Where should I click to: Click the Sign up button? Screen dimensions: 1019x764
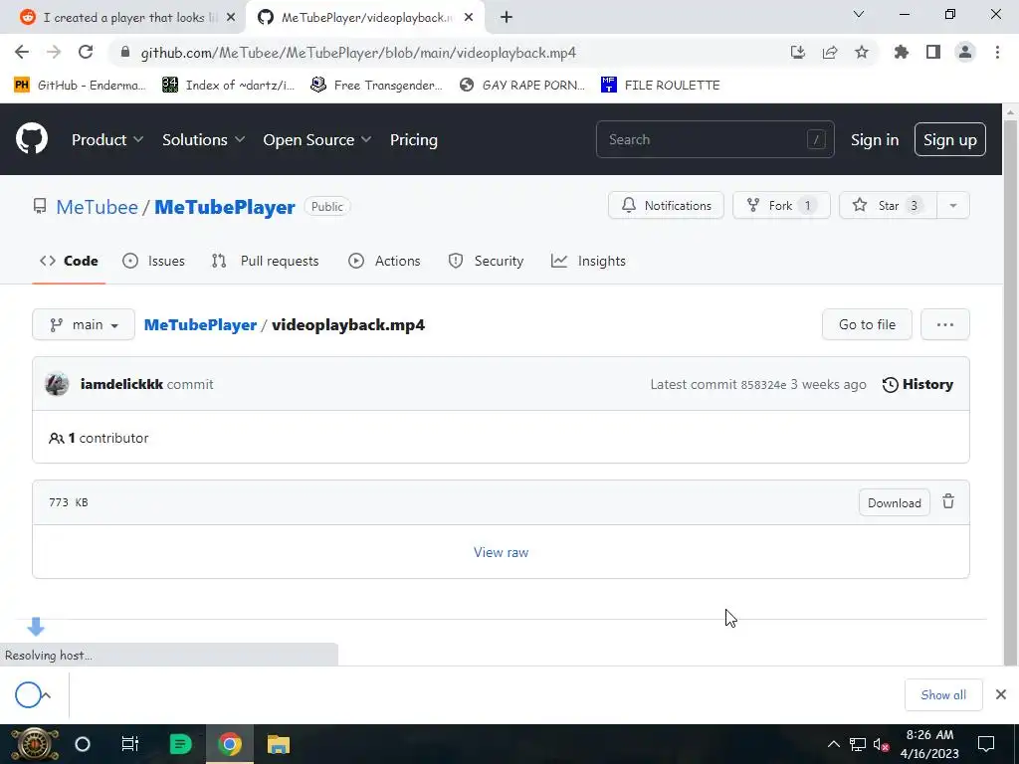click(950, 139)
